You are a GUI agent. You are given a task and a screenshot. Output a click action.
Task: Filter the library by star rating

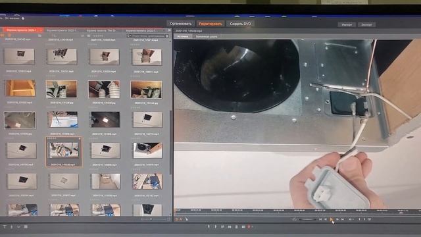[x=98, y=36]
